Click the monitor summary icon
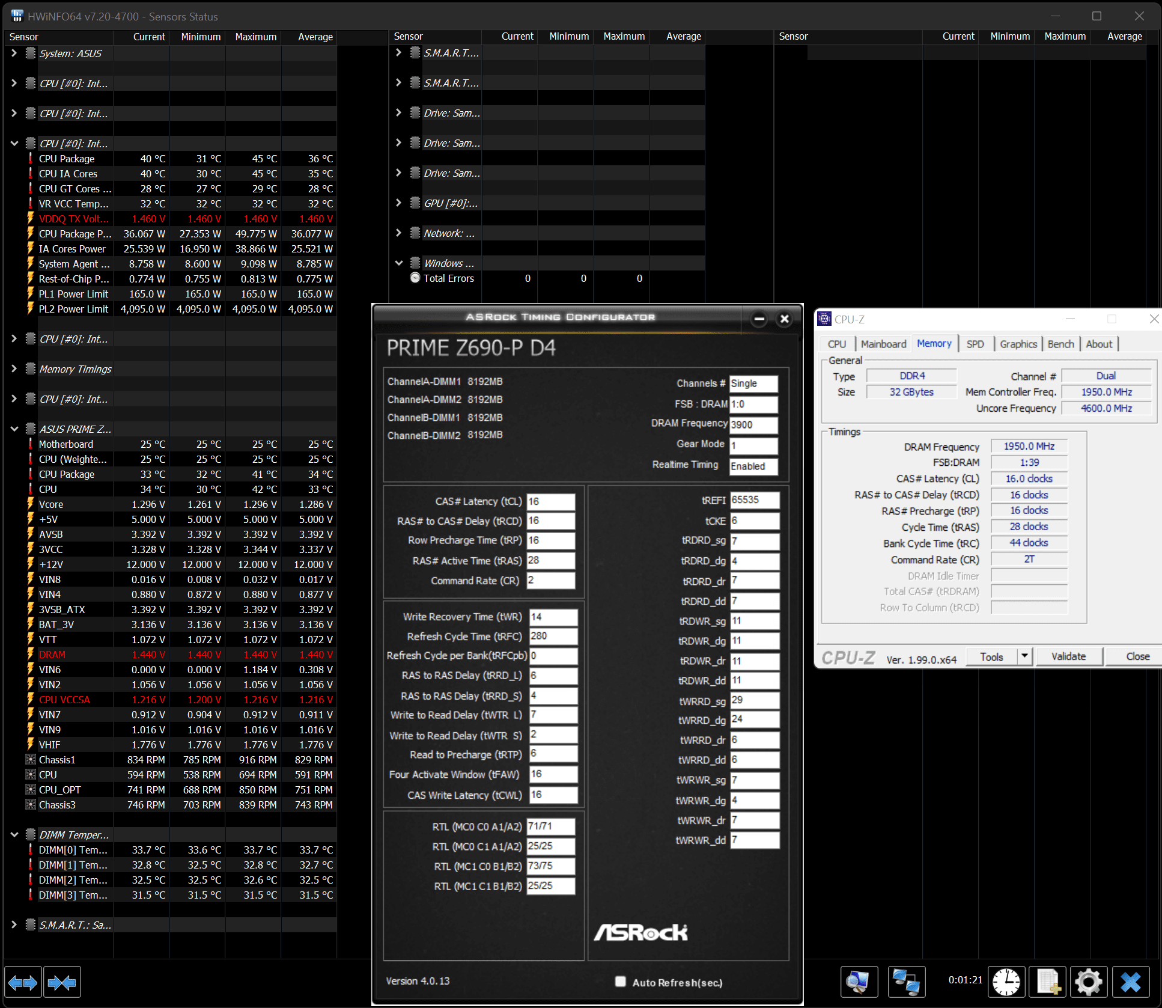The height and width of the screenshot is (1008, 1162). tap(858, 983)
